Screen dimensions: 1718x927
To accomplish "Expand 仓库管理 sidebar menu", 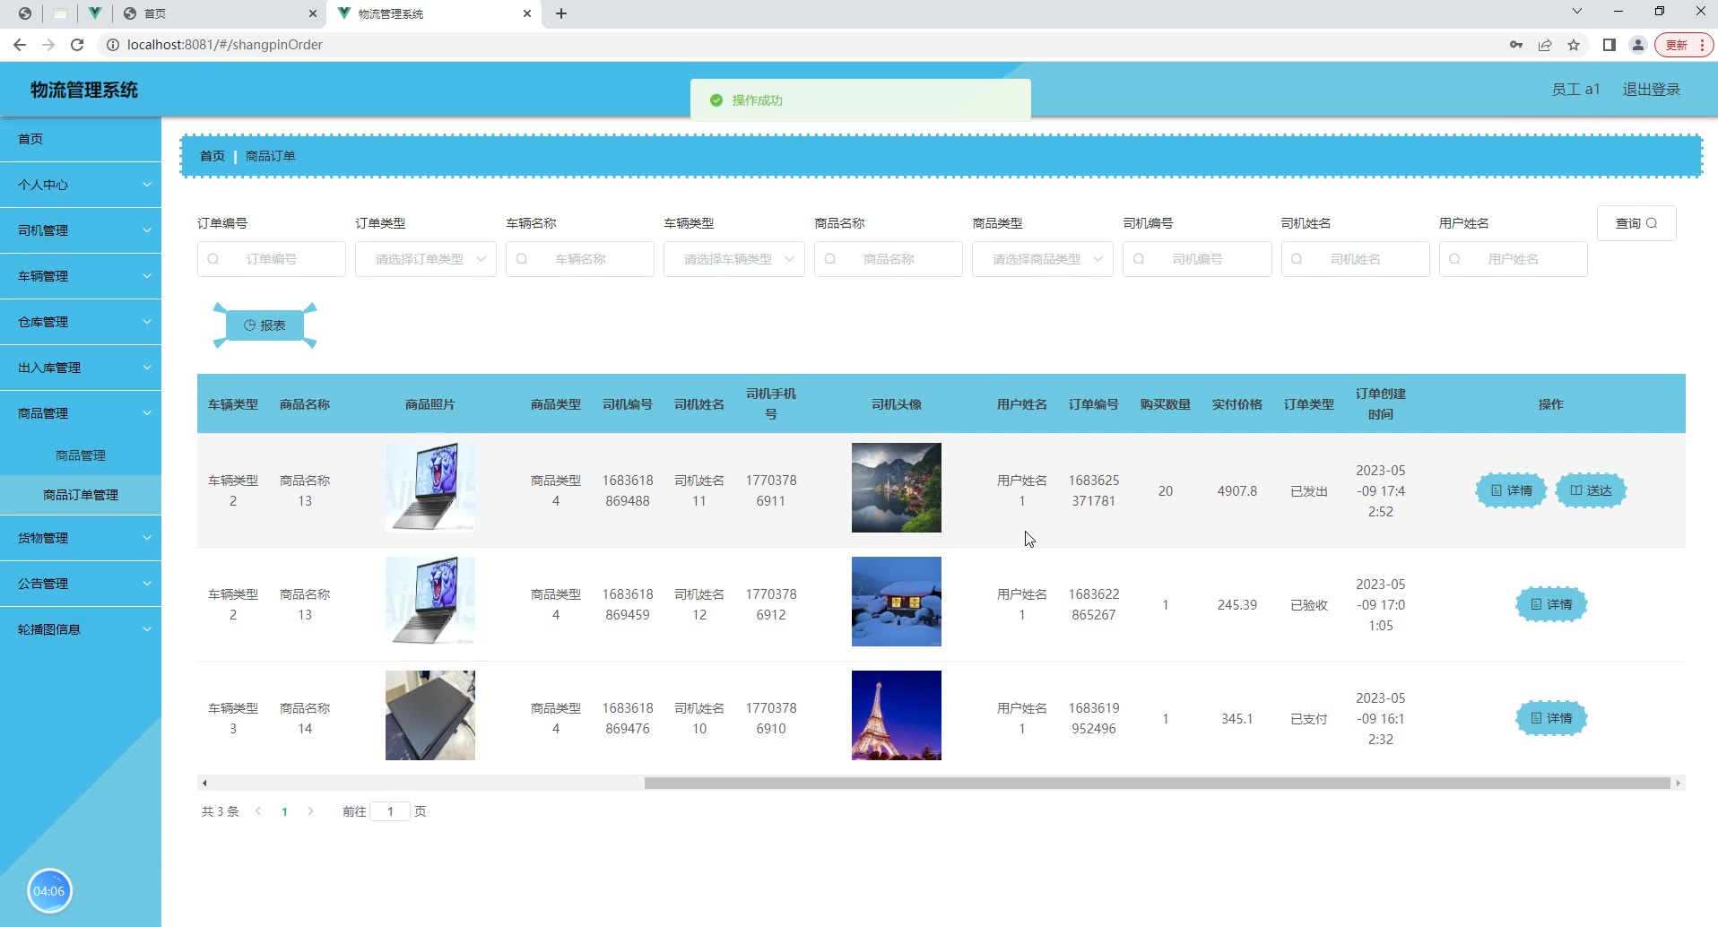I will [x=81, y=322].
